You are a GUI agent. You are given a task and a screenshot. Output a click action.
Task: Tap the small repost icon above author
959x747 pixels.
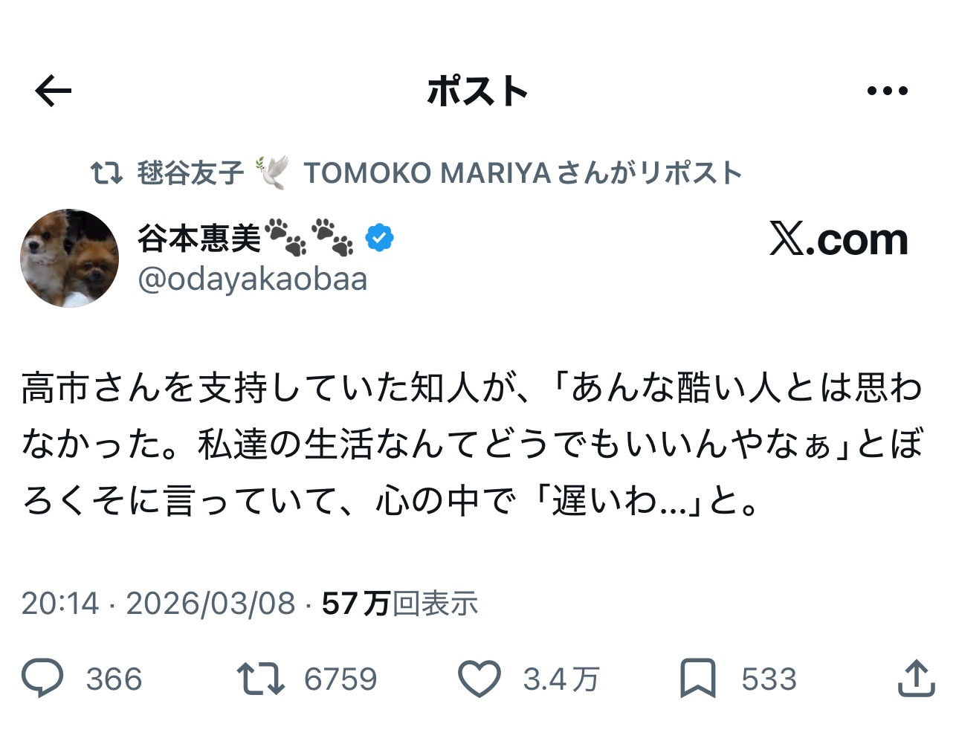[x=106, y=173]
